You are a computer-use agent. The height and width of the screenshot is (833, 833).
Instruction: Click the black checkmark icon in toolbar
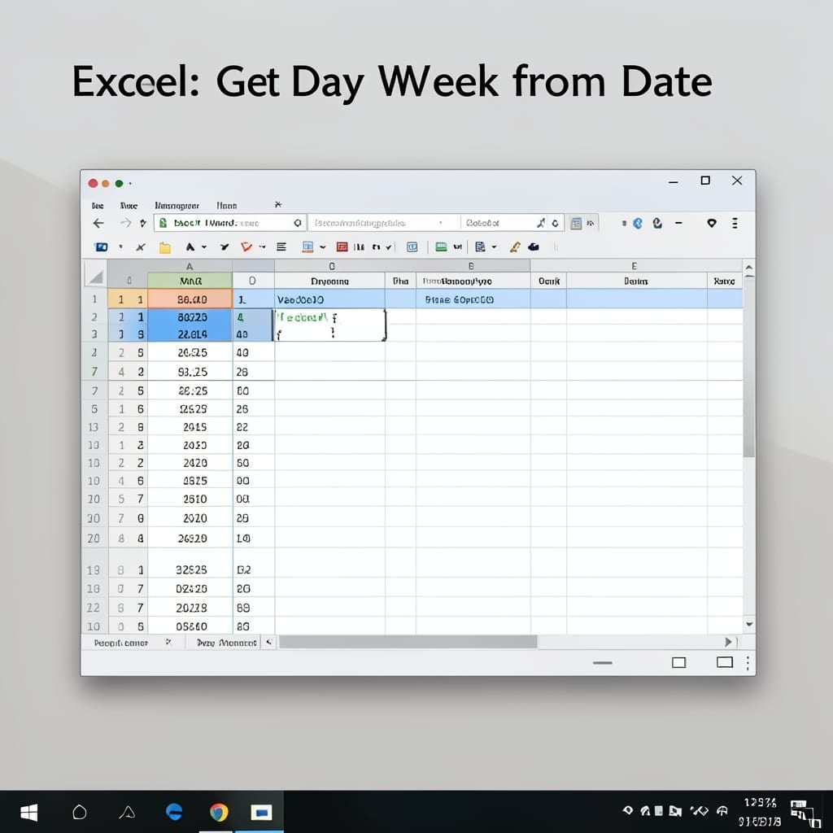(225, 247)
